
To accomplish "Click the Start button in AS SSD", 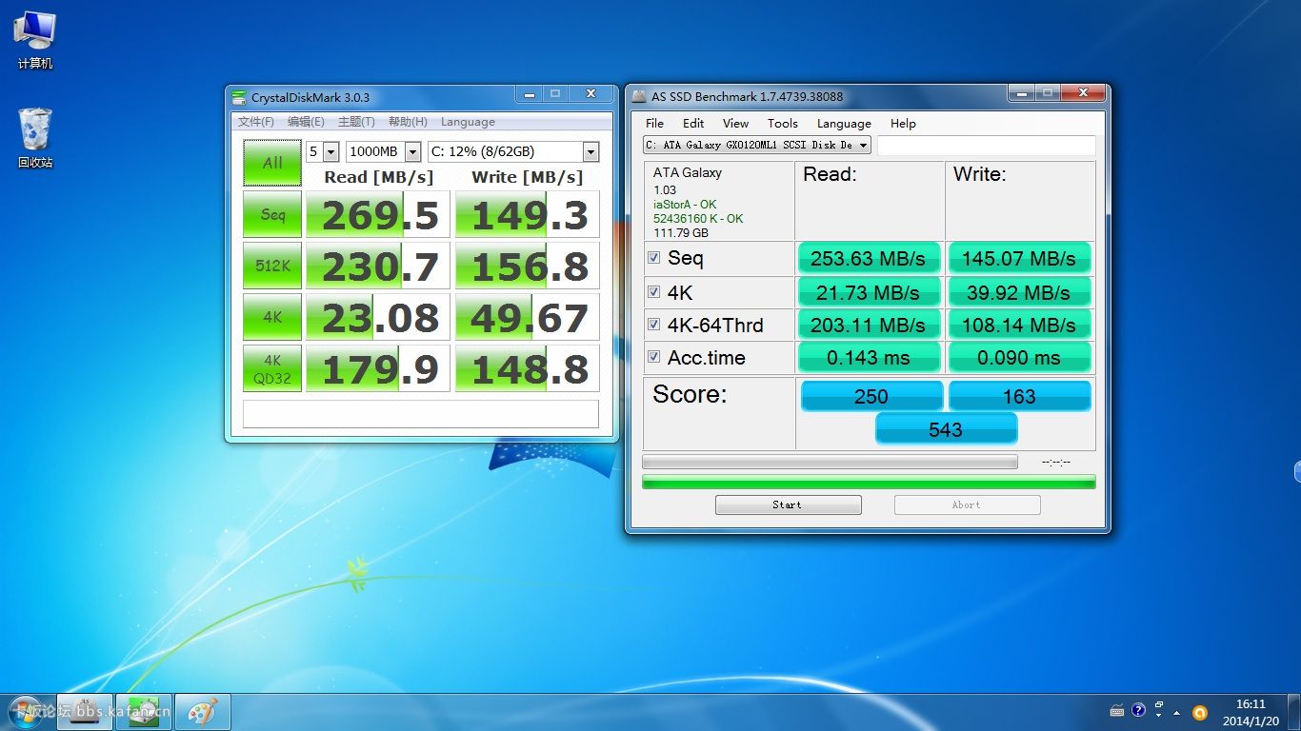I will 788,504.
